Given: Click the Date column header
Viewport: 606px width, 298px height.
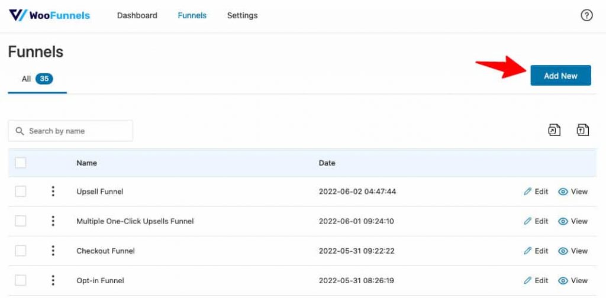Looking at the screenshot, I should pos(327,163).
